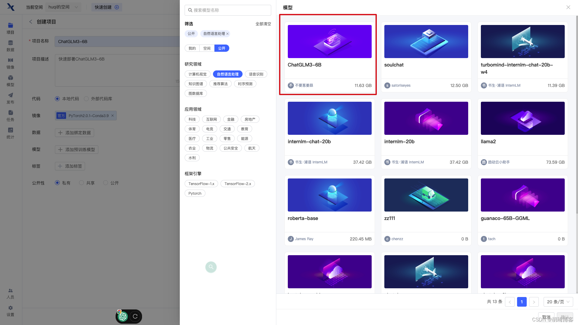
Task: Select the soulchat model thumbnail
Action: click(x=426, y=42)
